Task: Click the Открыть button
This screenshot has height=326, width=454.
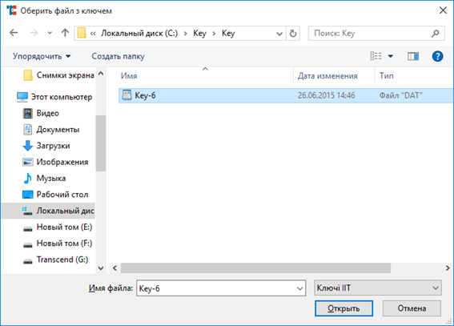Action: pos(344,308)
